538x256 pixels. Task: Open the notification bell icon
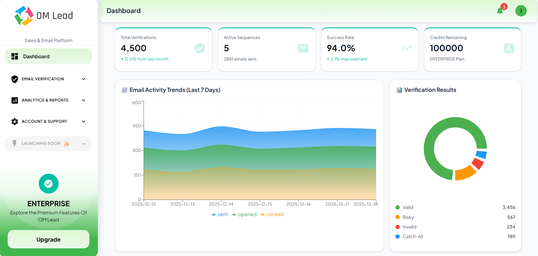click(500, 11)
